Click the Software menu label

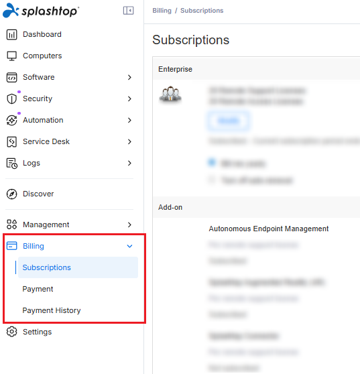39,77
